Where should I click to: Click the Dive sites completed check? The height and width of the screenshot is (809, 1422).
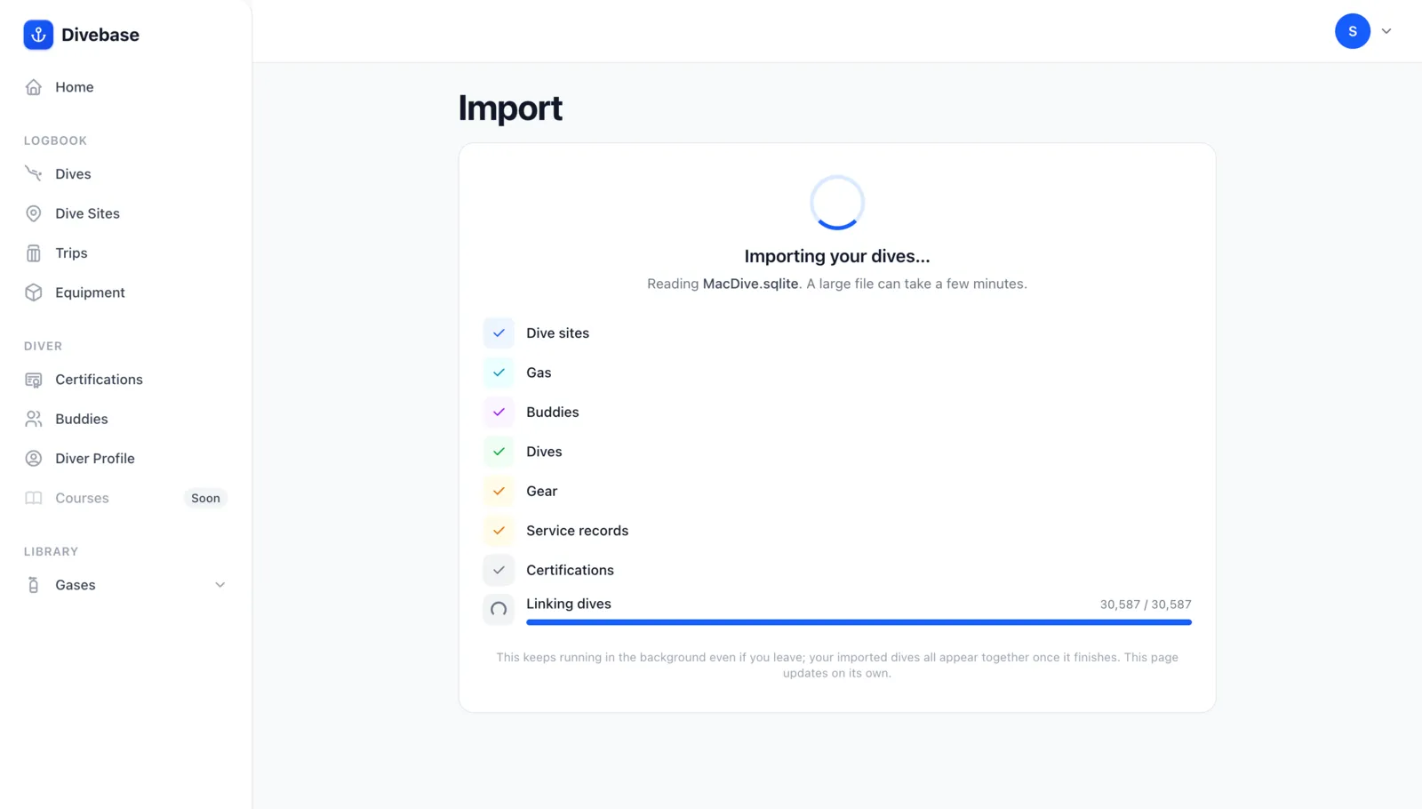point(499,333)
